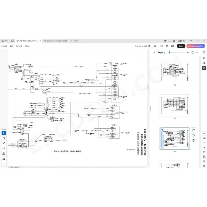The height and width of the screenshot is (207, 207).
Task: Go to the Home screen icon
Action: (x=12, y=41)
